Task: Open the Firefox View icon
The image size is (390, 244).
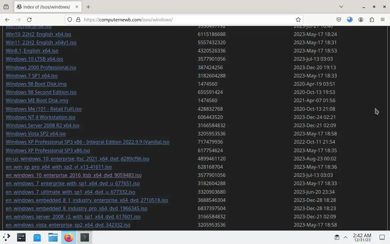Action: (x=6, y=7)
